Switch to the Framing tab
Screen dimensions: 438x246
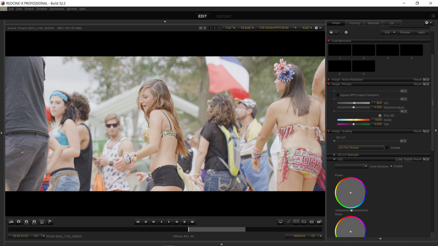355,23
